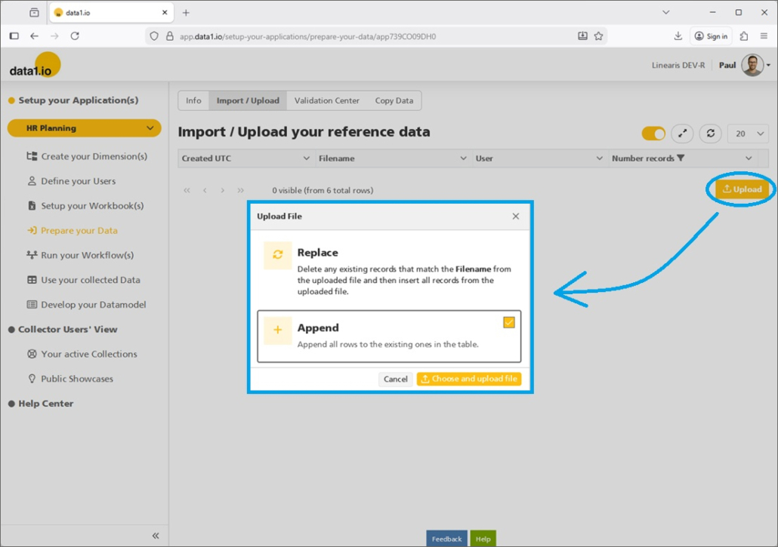Image resolution: width=778 pixels, height=547 pixels.
Task: Bookmark this page with star icon
Action: click(598, 36)
